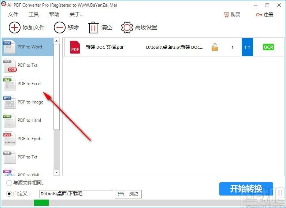Click the output path field D:\tools\桌面\下载吧
The height and width of the screenshot is (208, 286).
pyautogui.click(x=76, y=194)
